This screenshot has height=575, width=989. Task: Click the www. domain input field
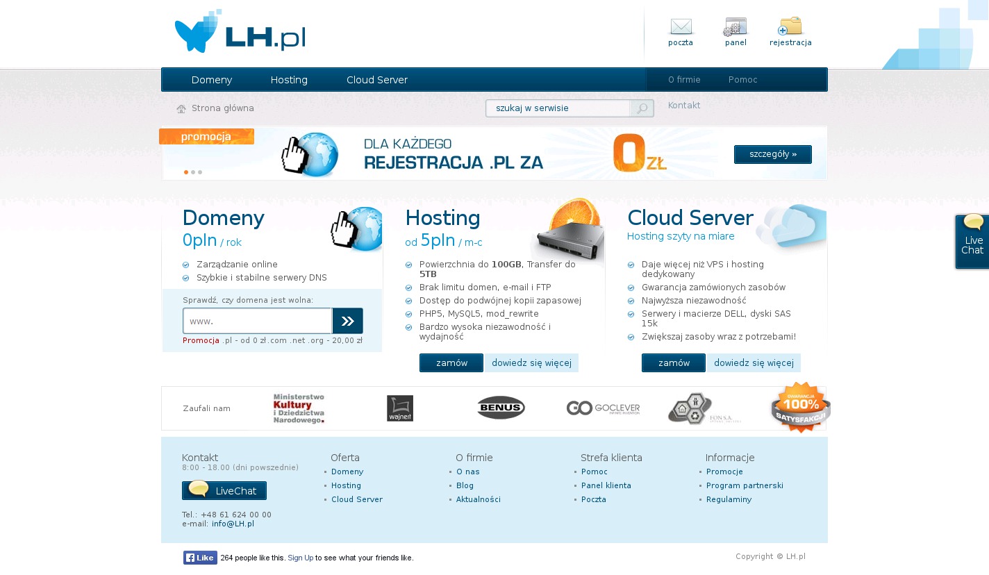click(257, 321)
